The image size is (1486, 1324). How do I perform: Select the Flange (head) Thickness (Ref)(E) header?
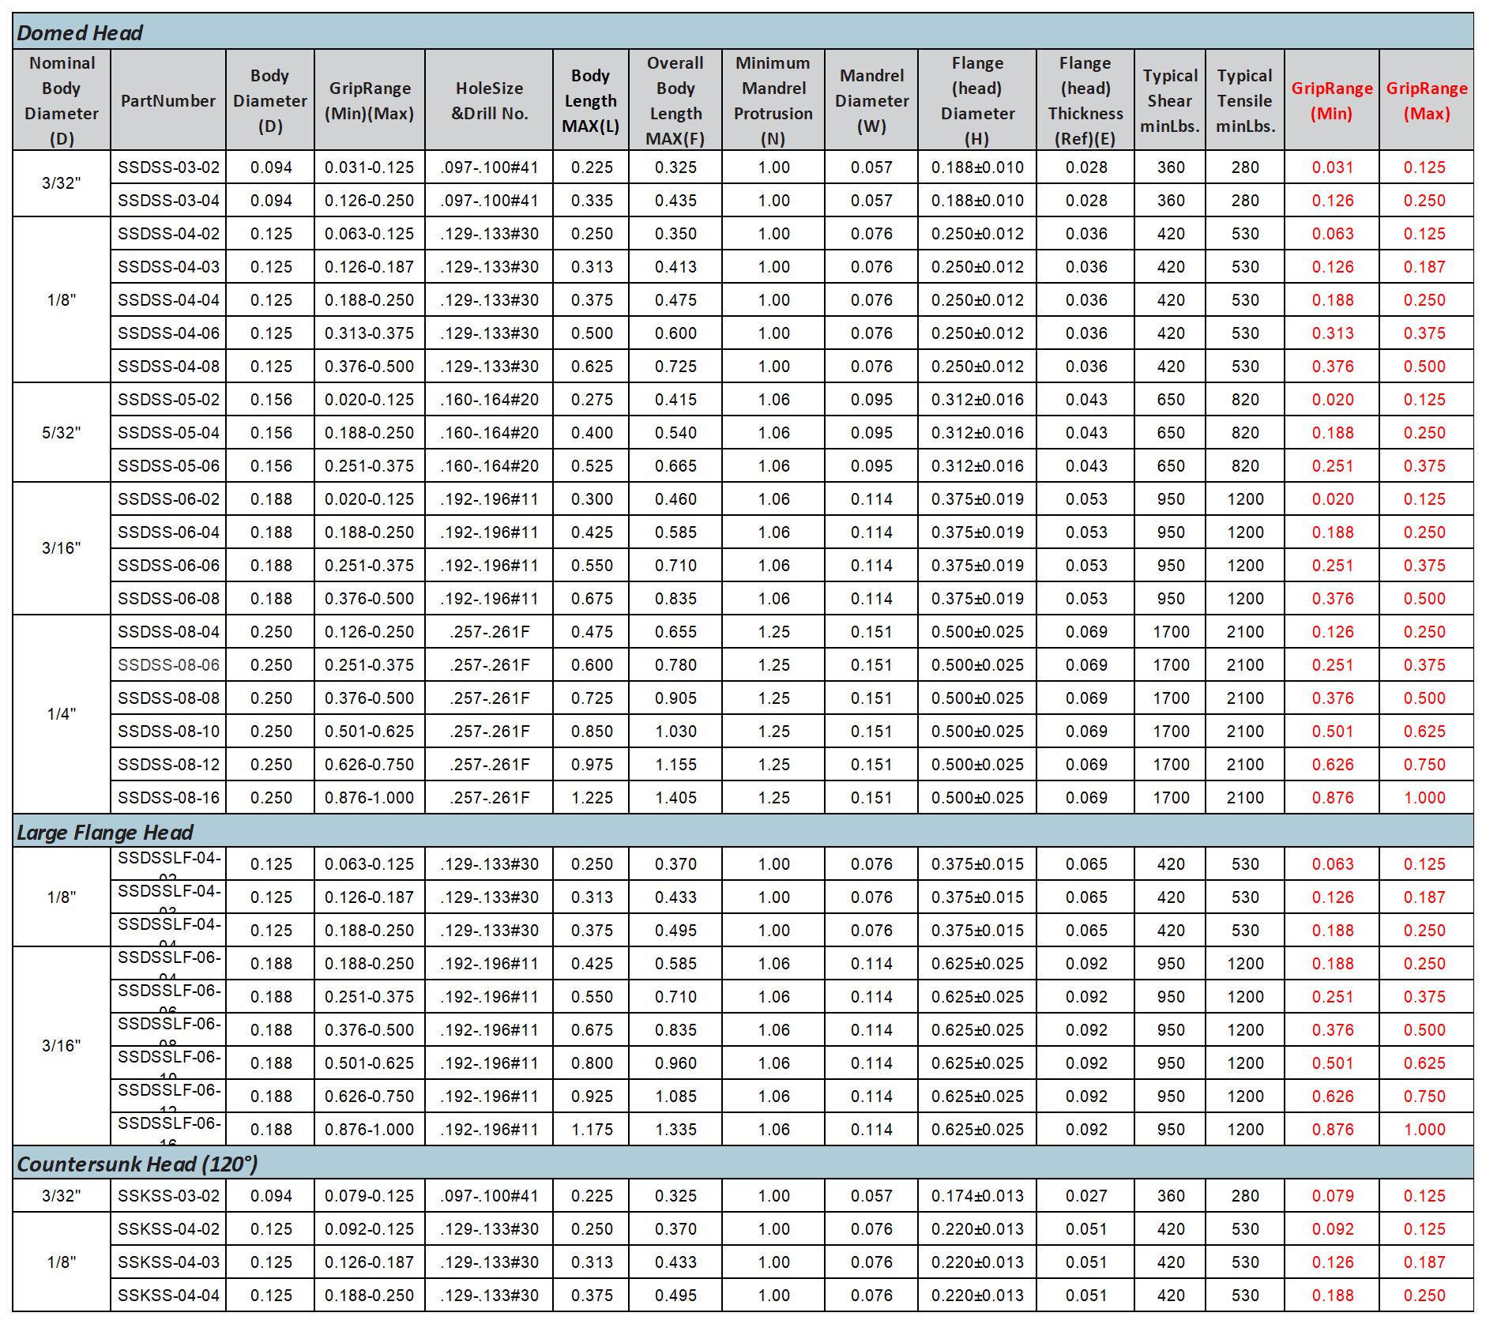click(1085, 101)
